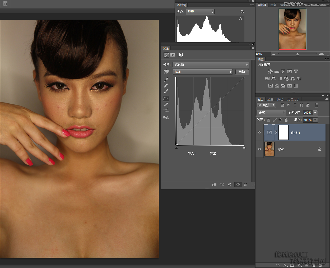The image size is (330, 268).
Task: Switch to the 导航器 Navigator tab
Action: coord(262,5)
